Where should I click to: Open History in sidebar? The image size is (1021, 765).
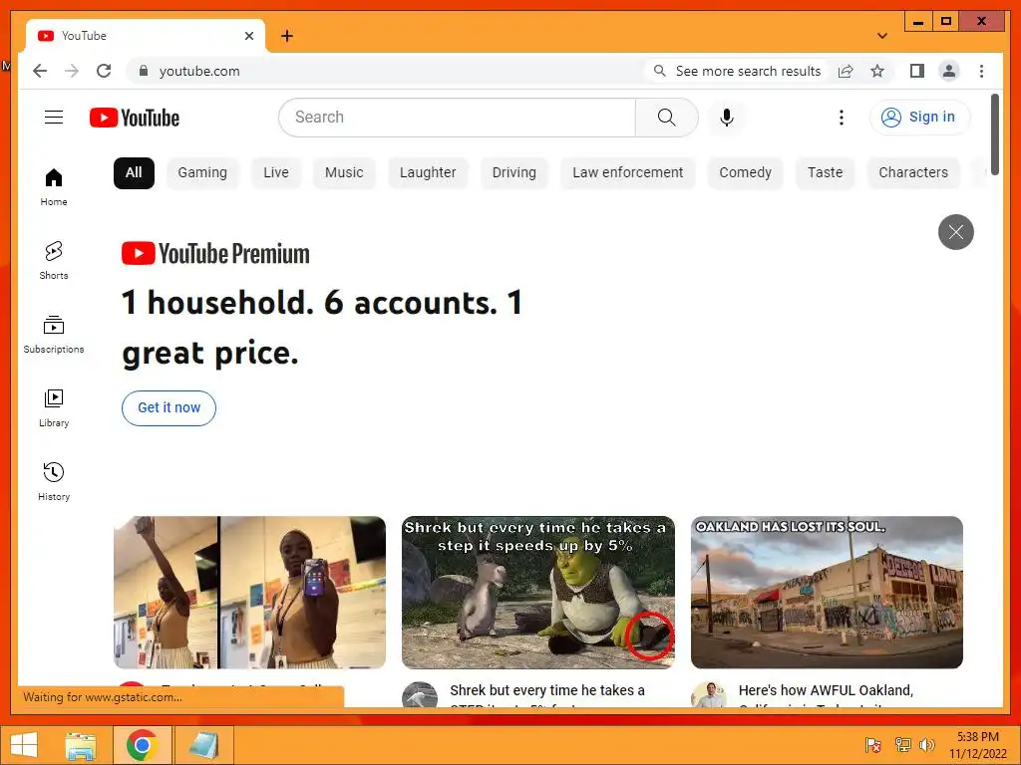(x=54, y=481)
